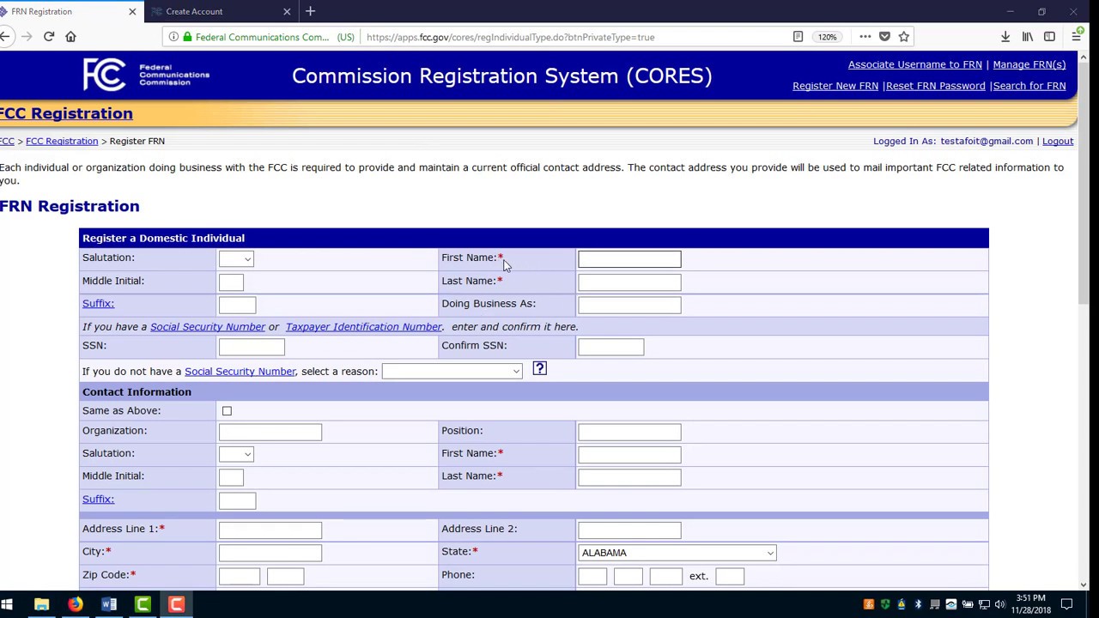
Task: Bookmark this page with the star icon
Action: coord(903,37)
